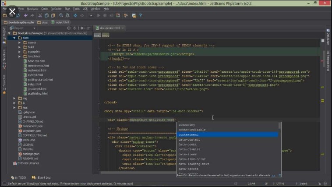Screen dimensions: 332x187
Task: Expand the img folder
Action: (14, 98)
